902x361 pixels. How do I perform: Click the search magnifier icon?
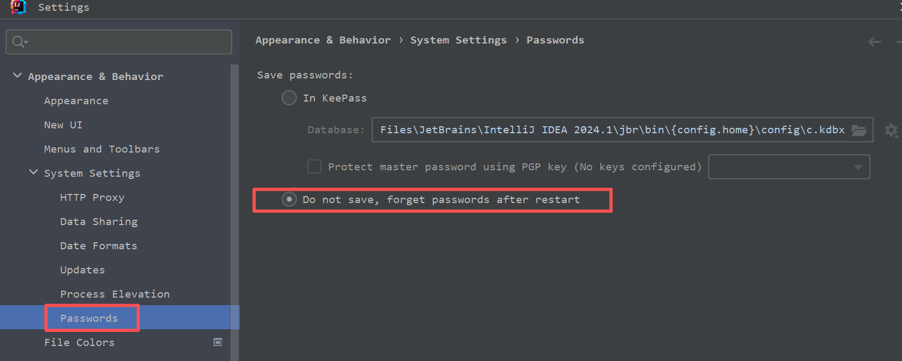pos(19,42)
